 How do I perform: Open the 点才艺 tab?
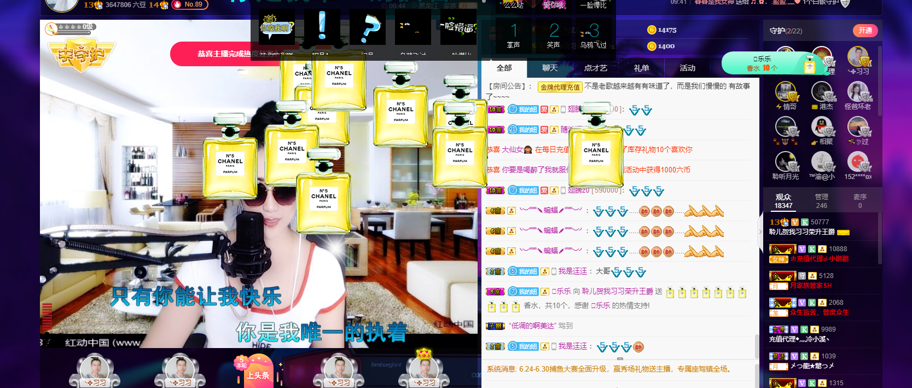click(596, 68)
